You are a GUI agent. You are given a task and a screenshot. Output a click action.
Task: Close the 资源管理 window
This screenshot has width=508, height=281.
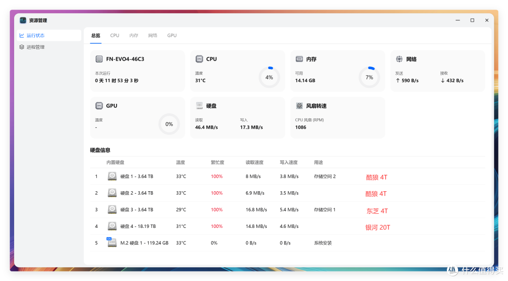(487, 20)
